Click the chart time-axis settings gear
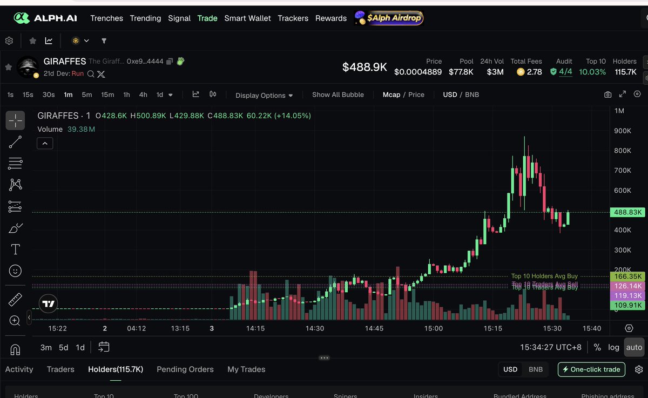This screenshot has height=398, width=648. (x=629, y=328)
